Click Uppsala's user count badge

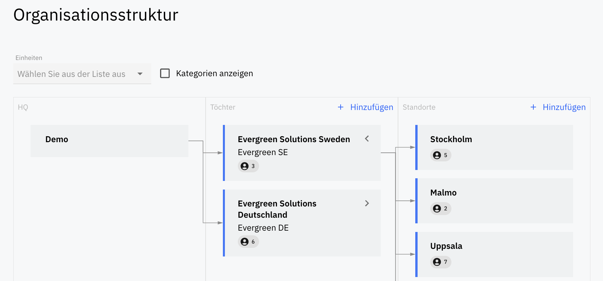click(x=440, y=262)
